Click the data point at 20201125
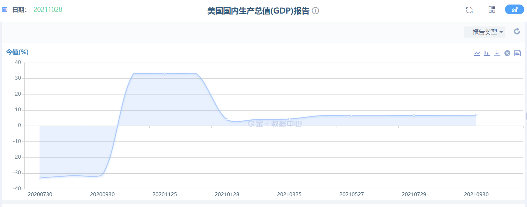This screenshot has height=207, width=527. (165, 73)
